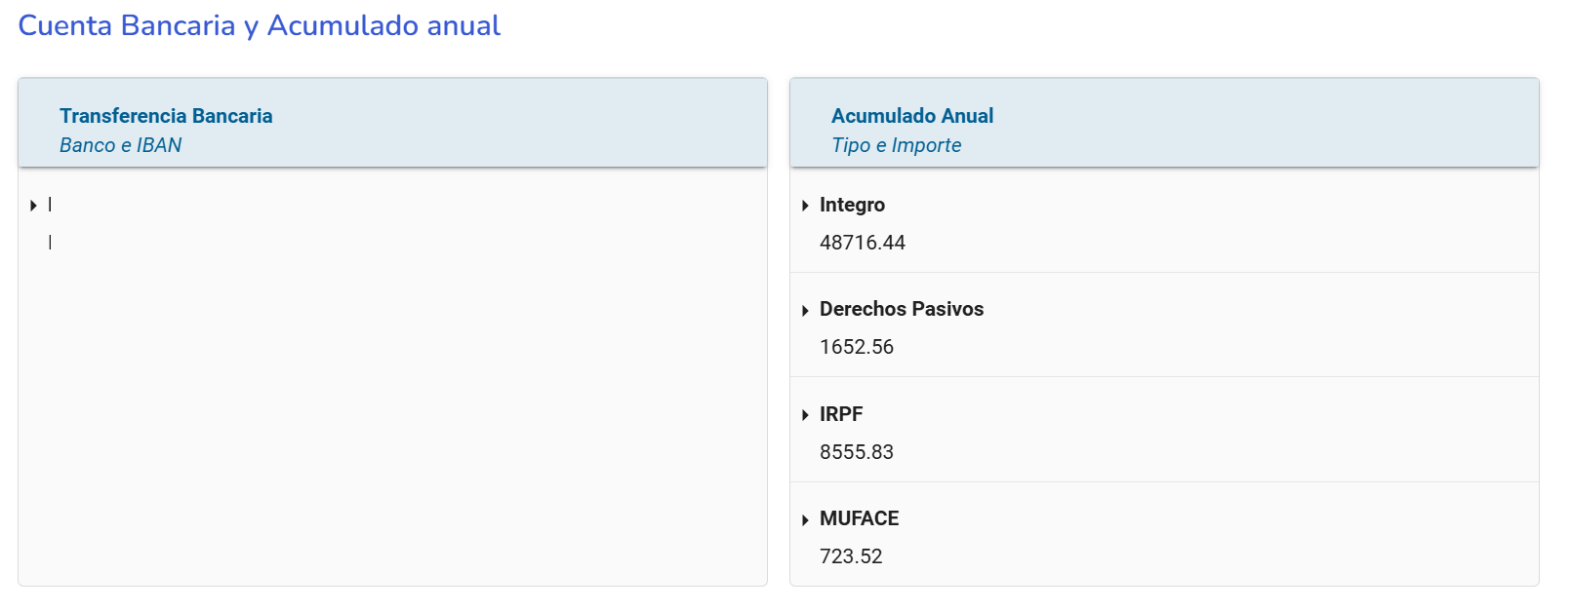1571x611 pixels.
Task: Select the Derechos Pasivos item label
Action: coord(901,309)
